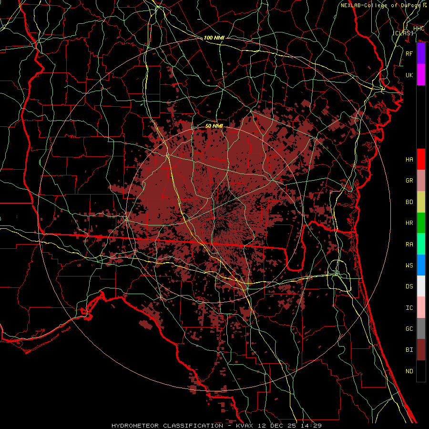Viewport: 429px width, 429px height.
Task: Click the NEXLAB-College of DuPage credit text
Action: (x=382, y=5)
